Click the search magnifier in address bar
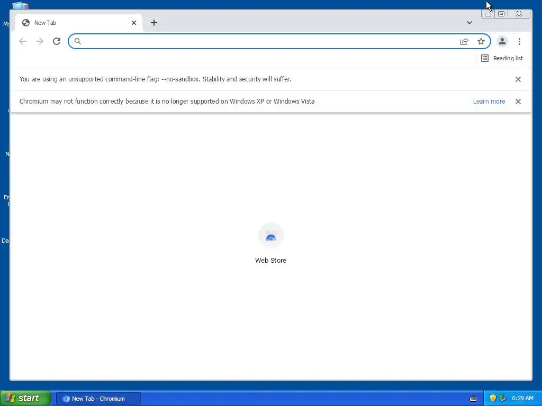 (78, 41)
